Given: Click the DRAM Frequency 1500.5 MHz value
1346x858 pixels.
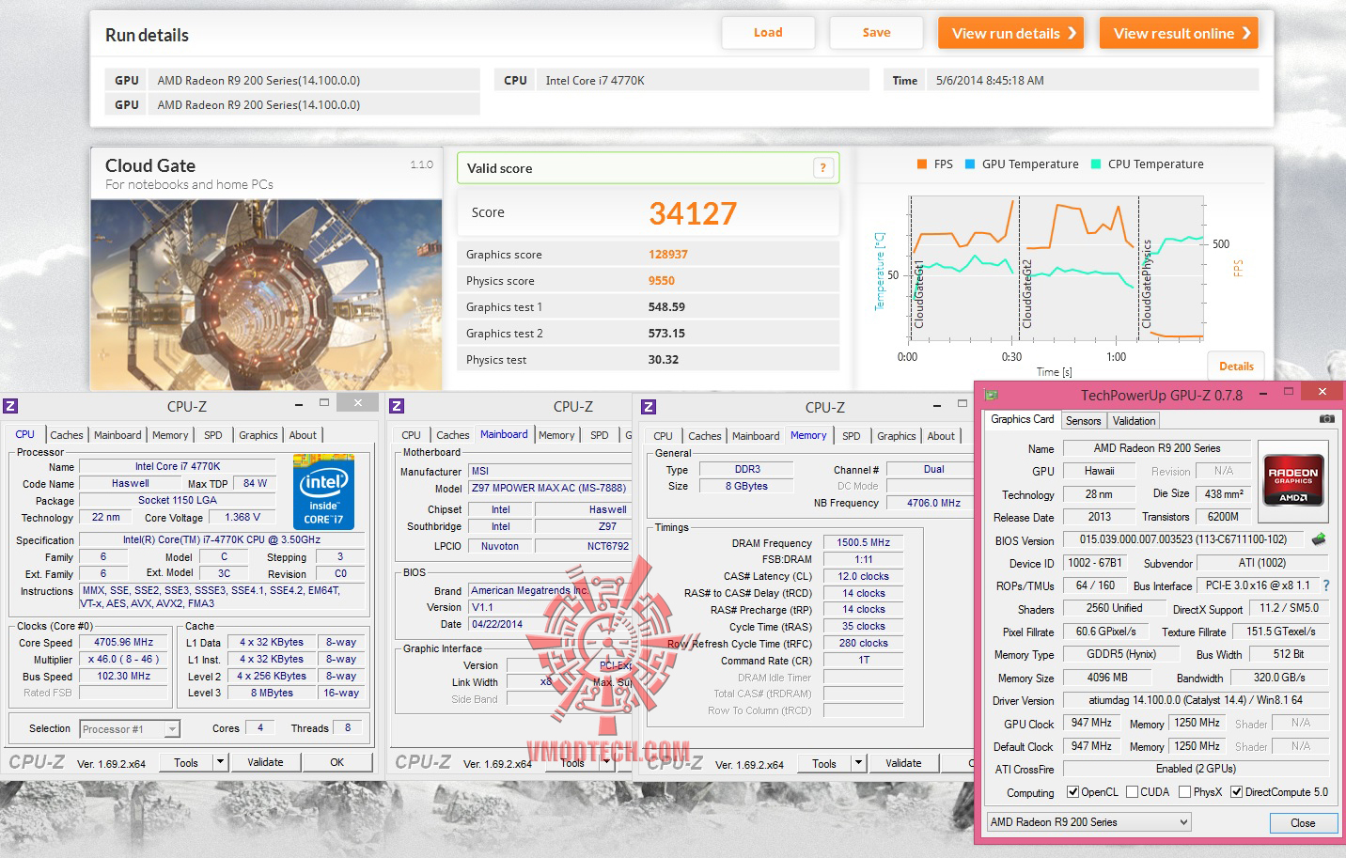Looking at the screenshot, I should [864, 542].
